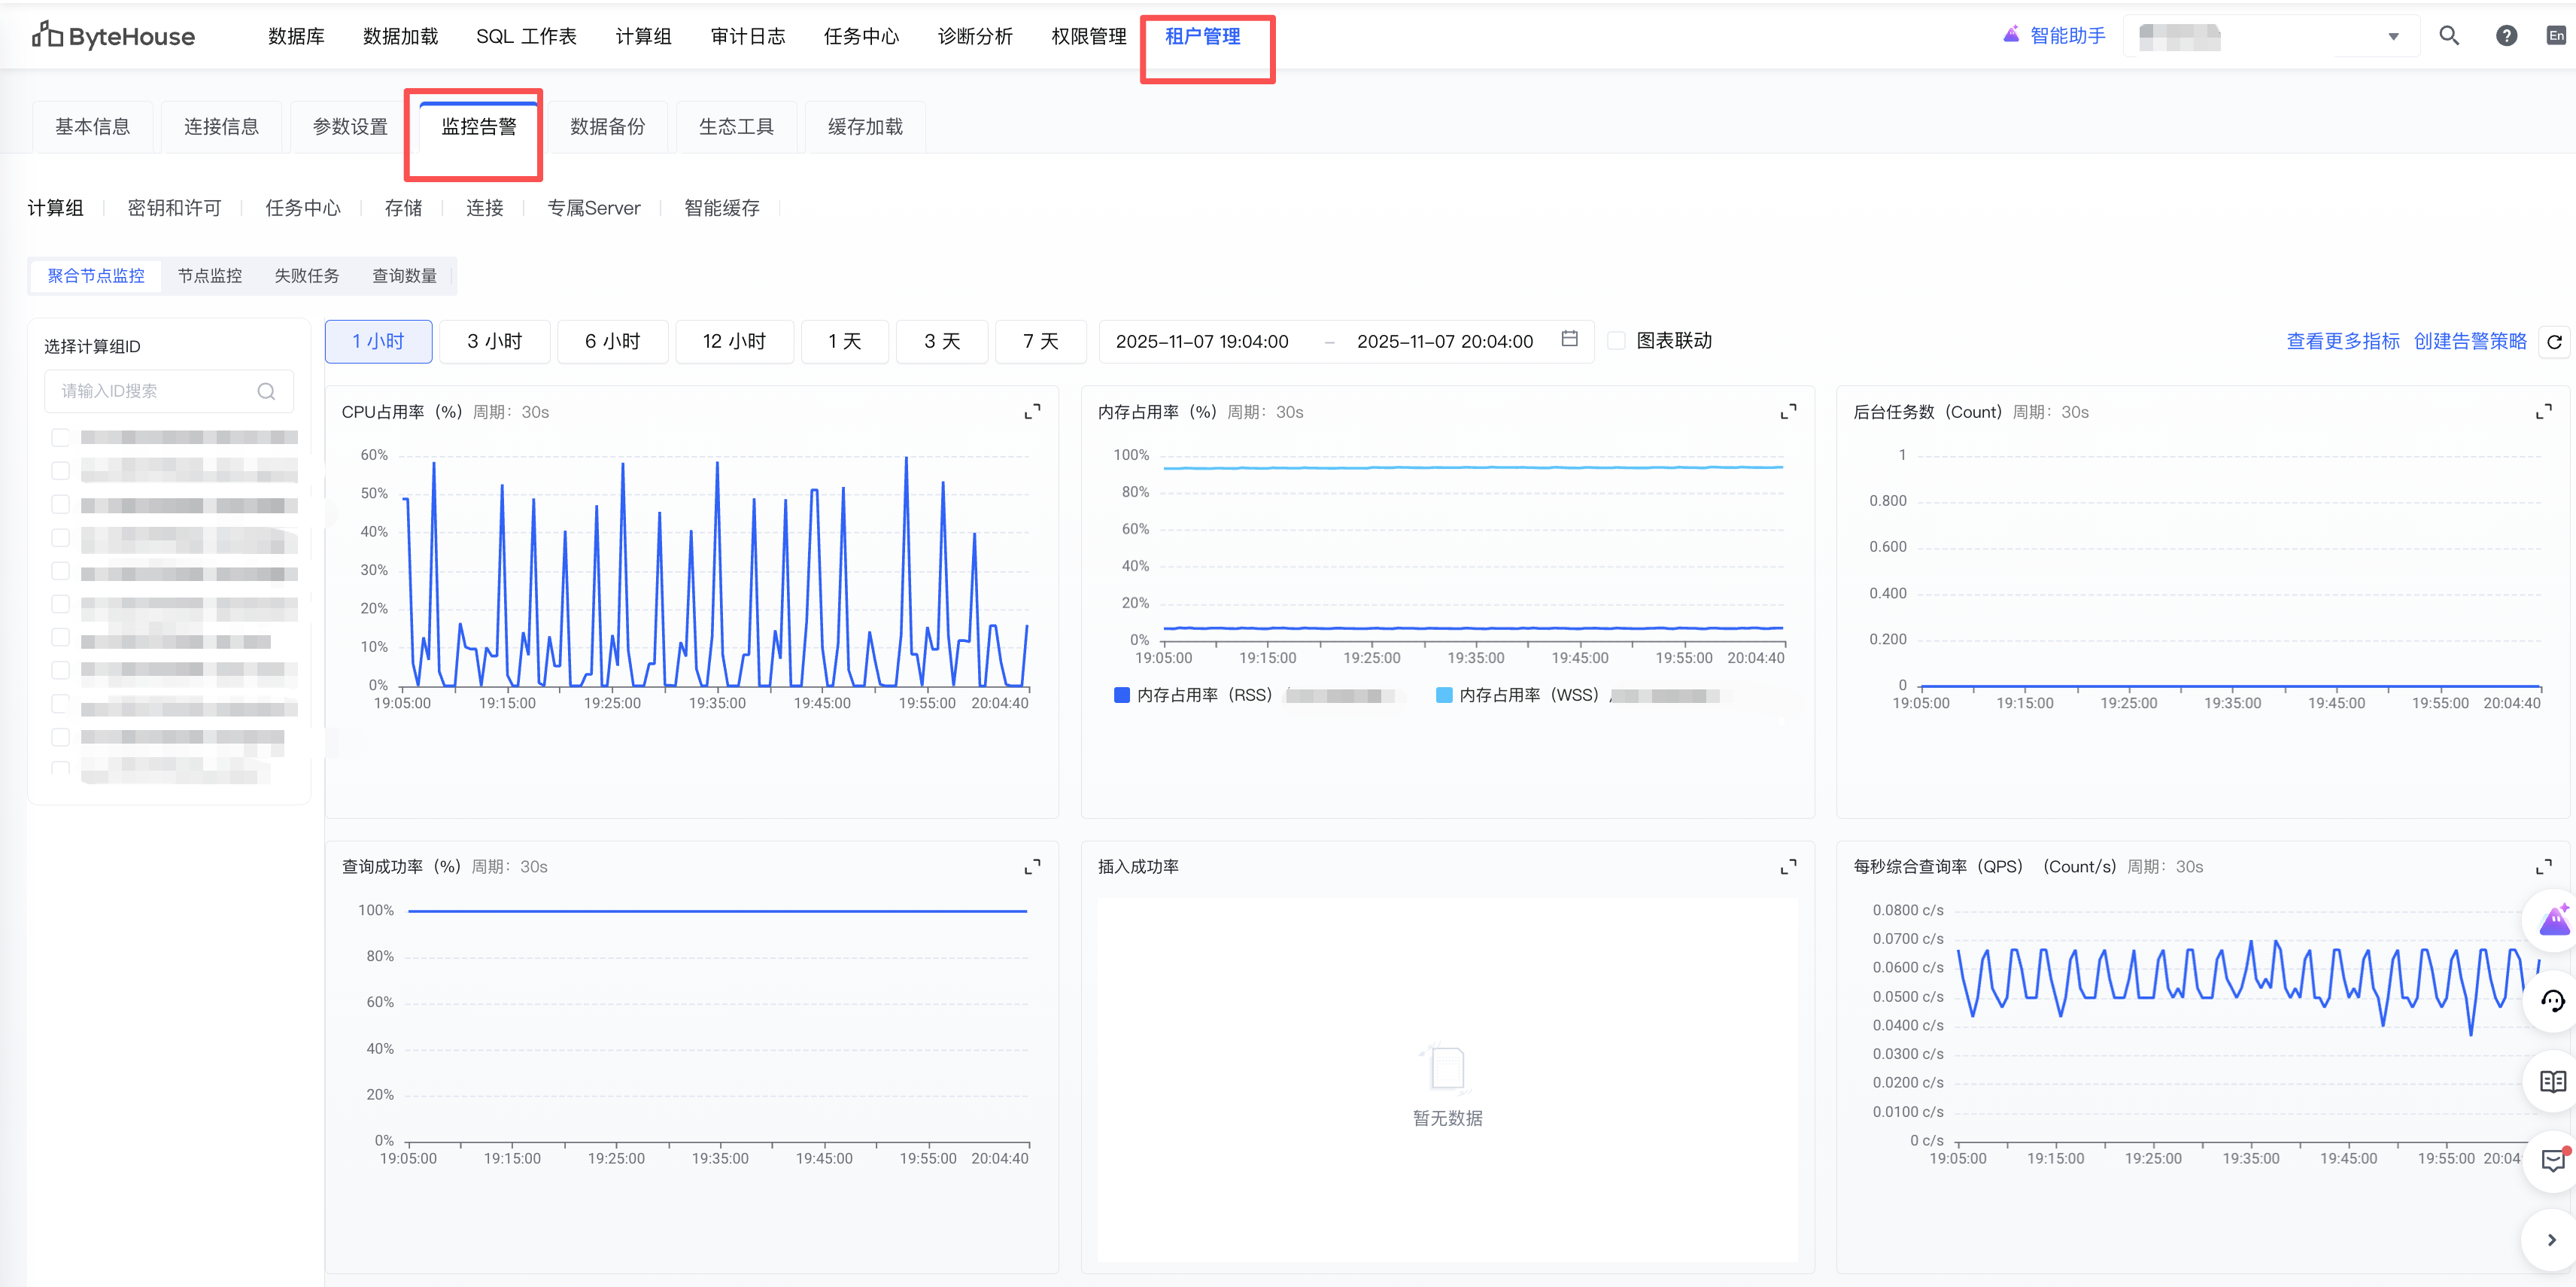
Task: Check the second compute group ID checkbox
Action: [61, 470]
